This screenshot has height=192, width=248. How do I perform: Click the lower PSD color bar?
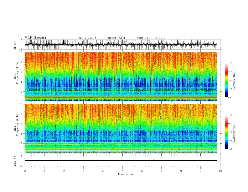click(x=226, y=132)
